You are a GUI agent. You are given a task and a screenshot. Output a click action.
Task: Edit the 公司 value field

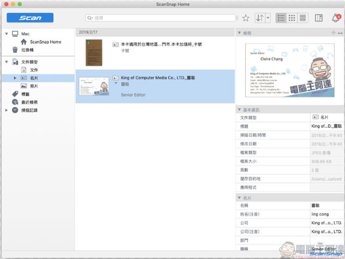click(x=327, y=223)
